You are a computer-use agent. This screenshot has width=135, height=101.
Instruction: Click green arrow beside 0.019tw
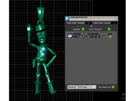(111, 37)
